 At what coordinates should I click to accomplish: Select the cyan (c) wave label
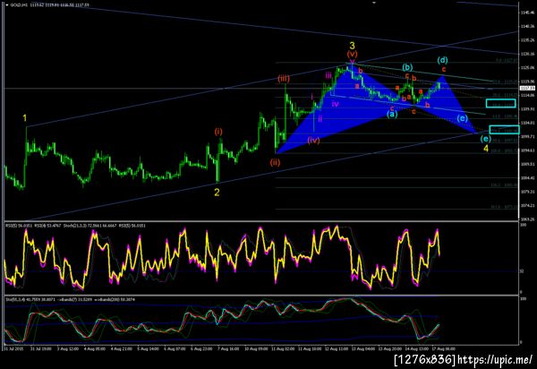(462, 118)
